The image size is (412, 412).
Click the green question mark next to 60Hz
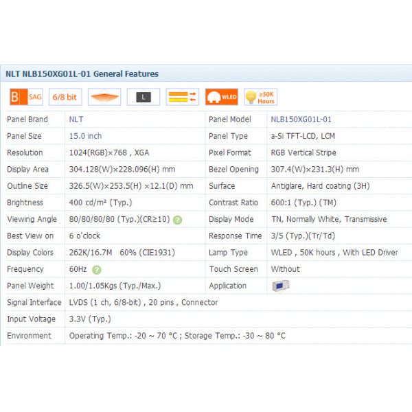tap(97, 270)
